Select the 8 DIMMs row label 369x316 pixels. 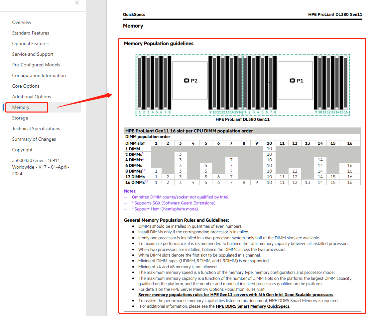(x=135, y=171)
